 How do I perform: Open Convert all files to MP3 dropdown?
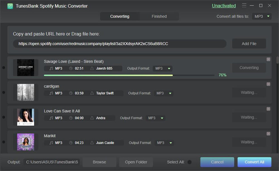pyautogui.click(x=262, y=16)
